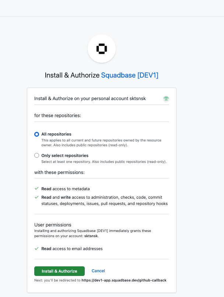Screen dimensions: 224x297
Task: Click the Read access to email addresses text
Action: coord(72,249)
